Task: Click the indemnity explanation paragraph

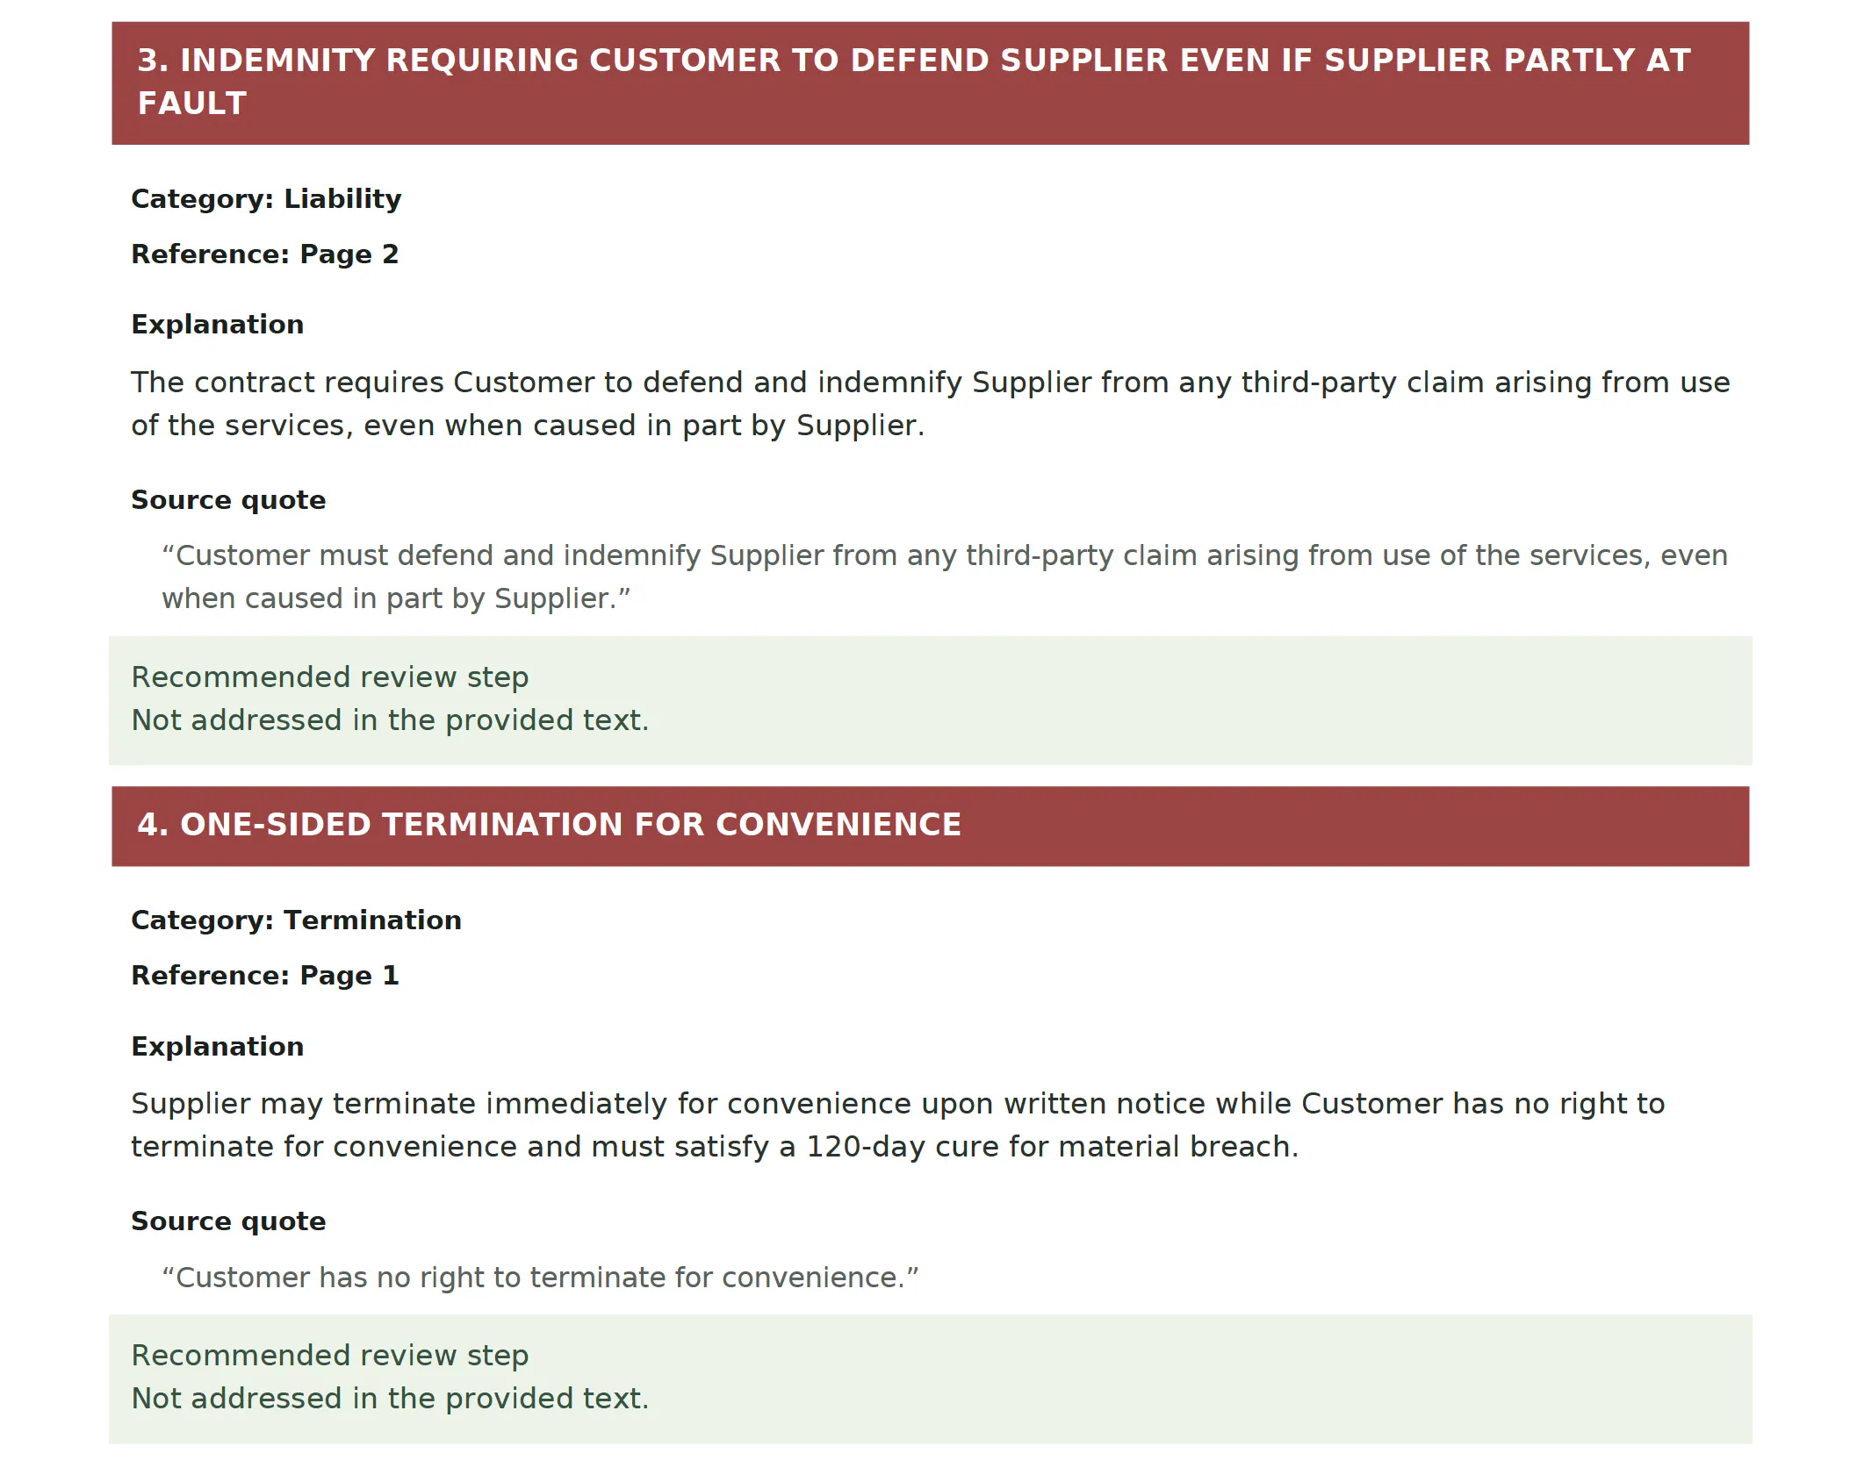Action: pos(930,404)
